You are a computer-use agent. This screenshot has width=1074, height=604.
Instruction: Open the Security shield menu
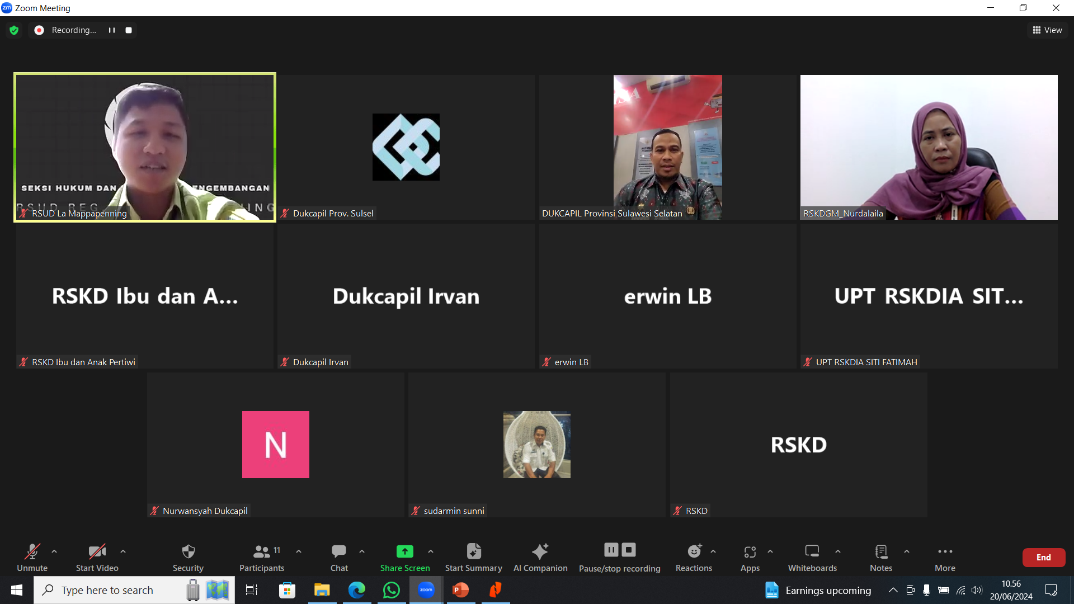(x=188, y=557)
